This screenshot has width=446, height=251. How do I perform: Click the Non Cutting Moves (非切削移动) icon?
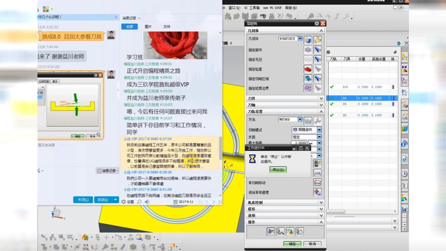click(318, 183)
